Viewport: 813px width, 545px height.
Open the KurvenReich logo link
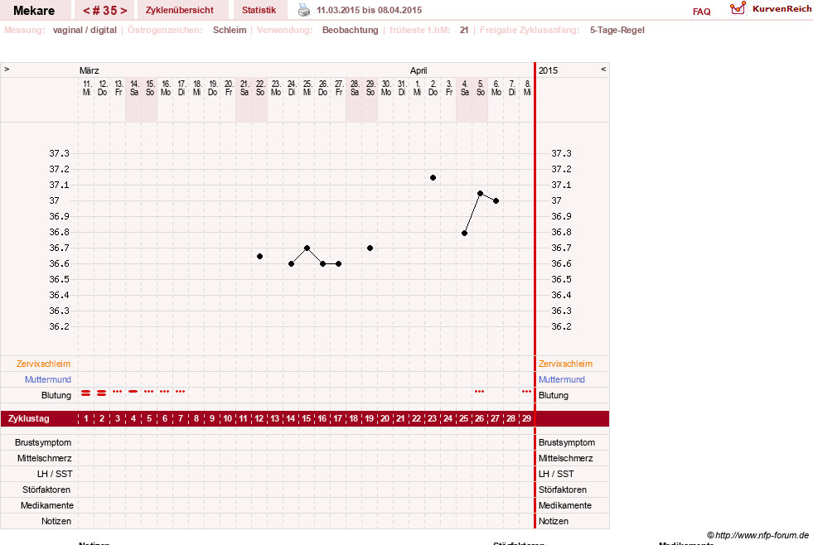click(770, 9)
